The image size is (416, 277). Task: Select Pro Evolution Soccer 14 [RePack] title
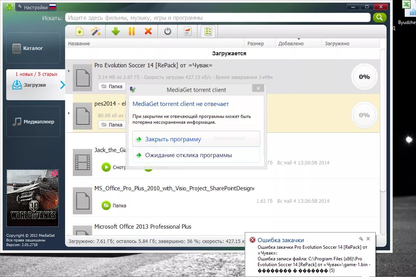(153, 65)
